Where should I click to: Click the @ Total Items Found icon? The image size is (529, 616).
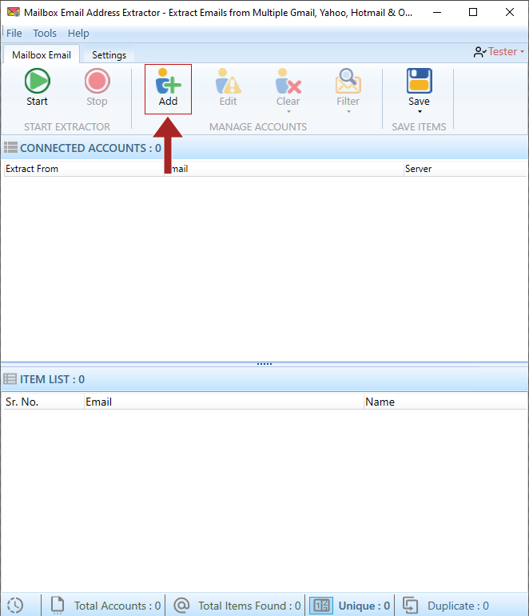(181, 605)
